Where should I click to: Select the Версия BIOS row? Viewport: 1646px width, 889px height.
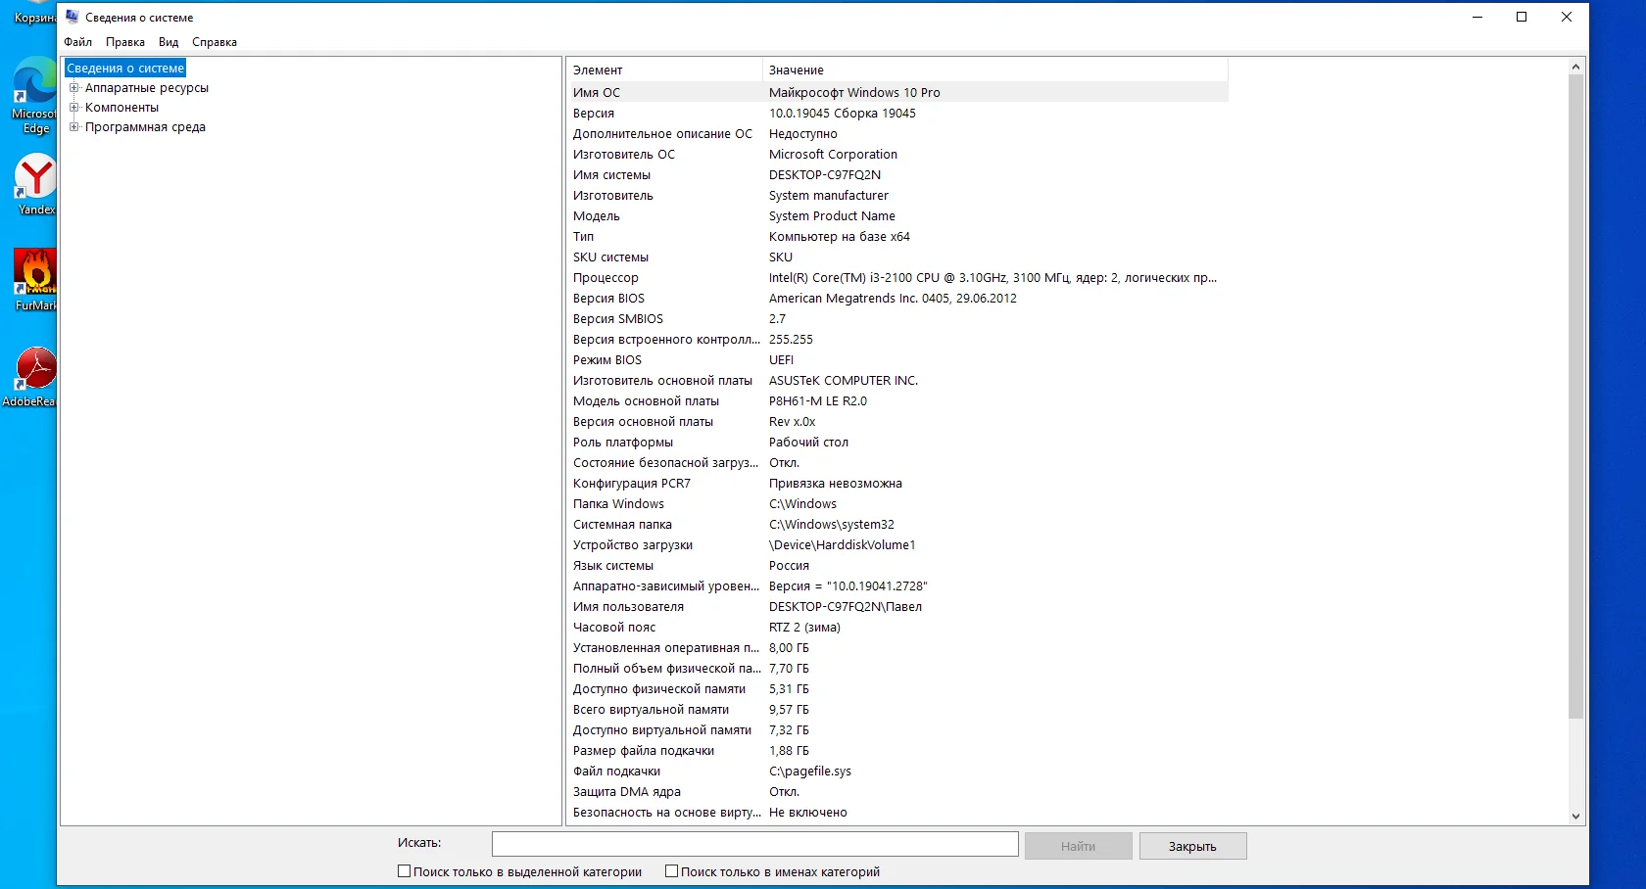[x=897, y=299]
